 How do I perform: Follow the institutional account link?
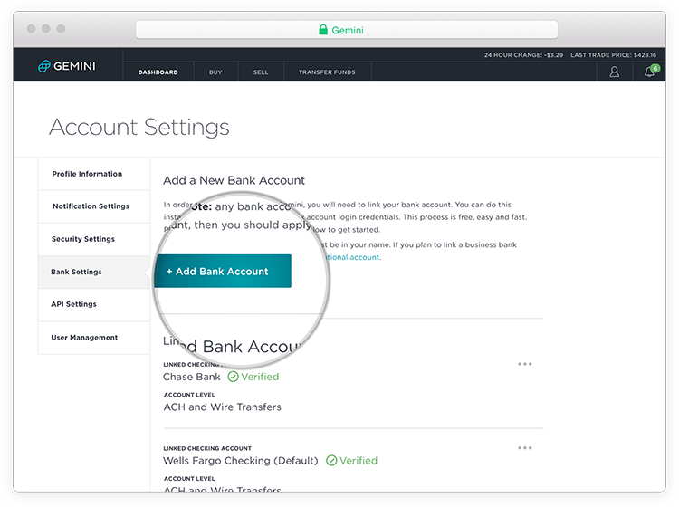pos(353,257)
